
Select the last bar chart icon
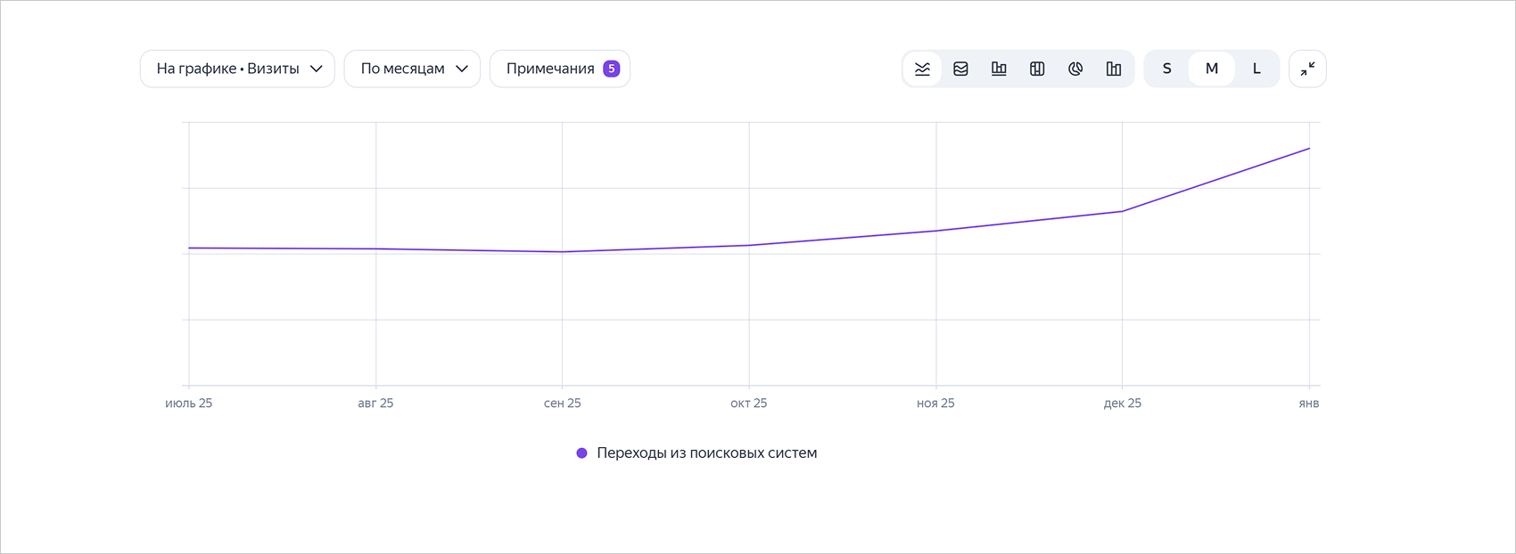pyautogui.click(x=1114, y=69)
